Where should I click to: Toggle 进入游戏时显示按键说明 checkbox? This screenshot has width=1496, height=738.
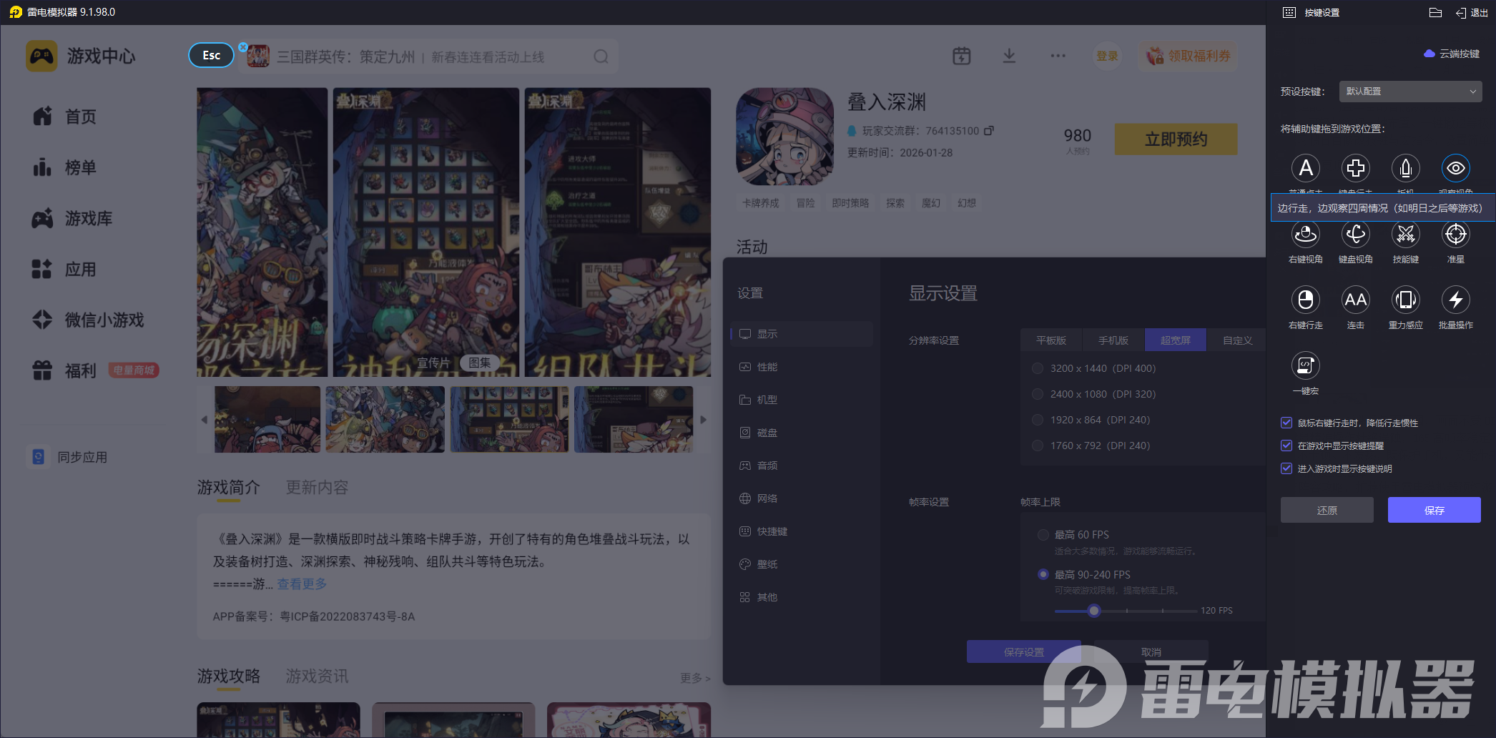[x=1286, y=468]
